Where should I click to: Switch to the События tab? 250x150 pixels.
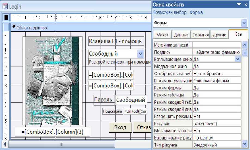tap(200, 35)
